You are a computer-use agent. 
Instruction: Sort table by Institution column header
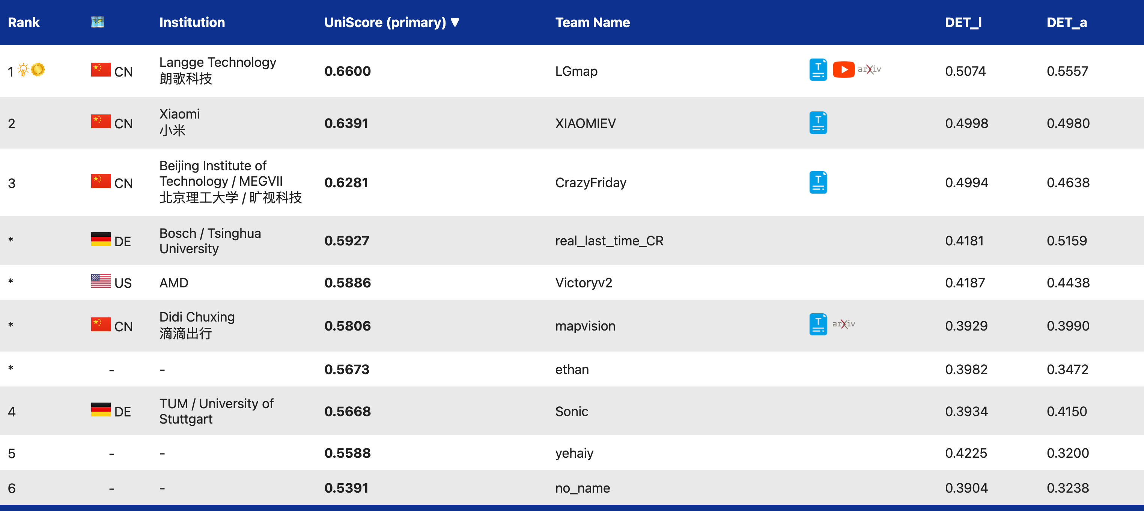coord(192,22)
